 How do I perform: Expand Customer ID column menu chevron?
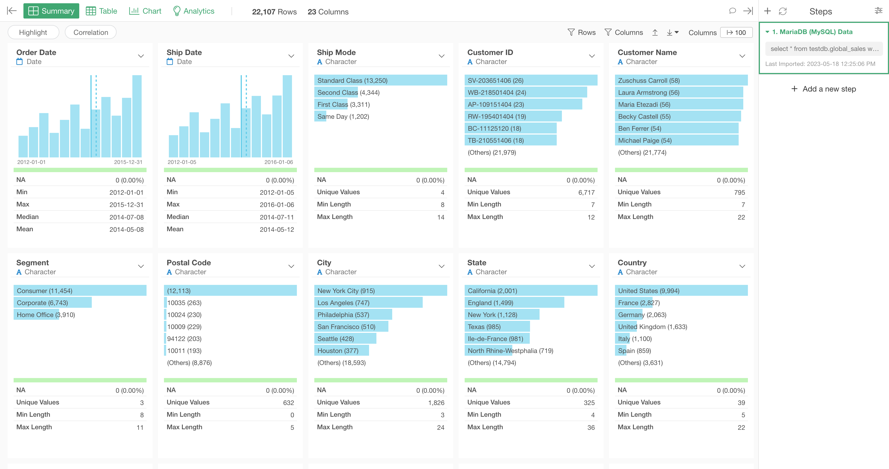pyautogui.click(x=592, y=56)
